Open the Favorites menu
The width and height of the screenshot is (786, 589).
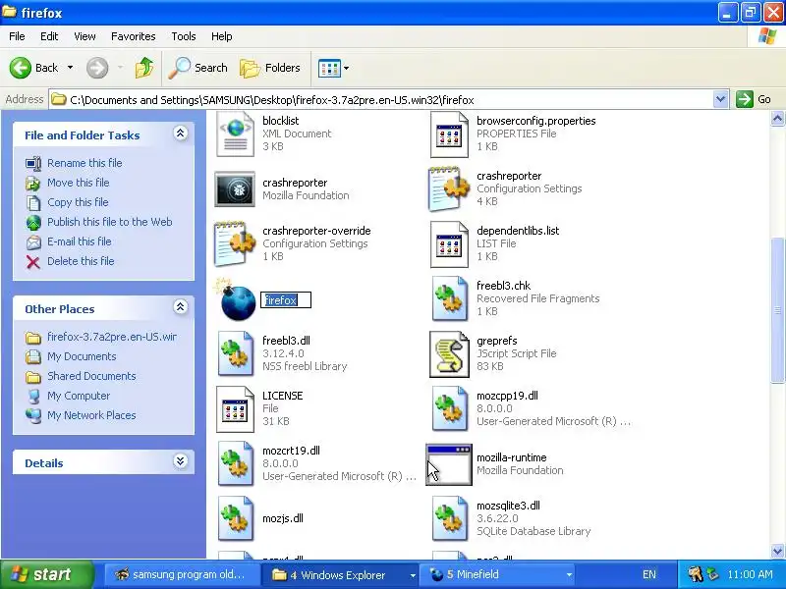pyautogui.click(x=134, y=36)
